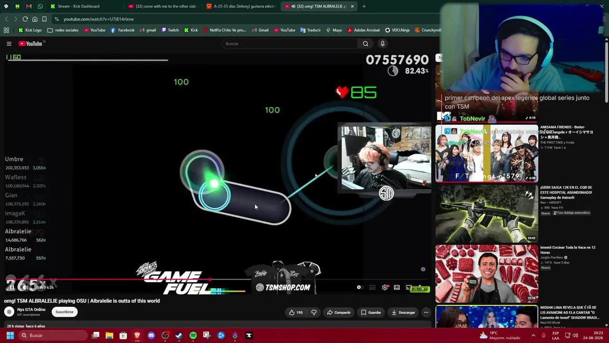Viewport: 609px width, 343px height.
Task: Open the Traducir bookmark
Action: pyautogui.click(x=310, y=30)
